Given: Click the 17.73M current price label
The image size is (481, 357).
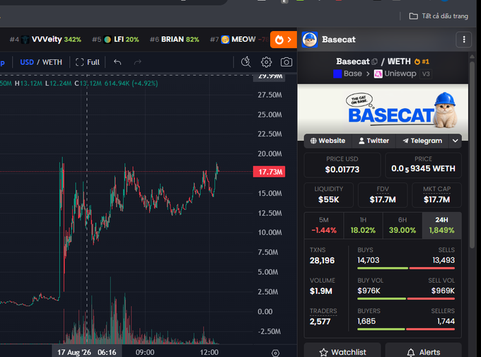Looking at the screenshot, I should (x=269, y=172).
